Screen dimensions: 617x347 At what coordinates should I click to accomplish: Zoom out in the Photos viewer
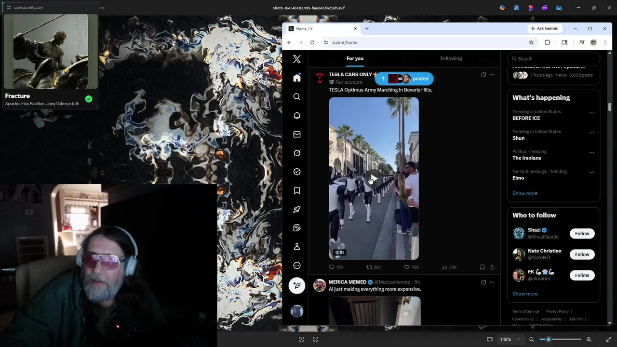click(532, 339)
